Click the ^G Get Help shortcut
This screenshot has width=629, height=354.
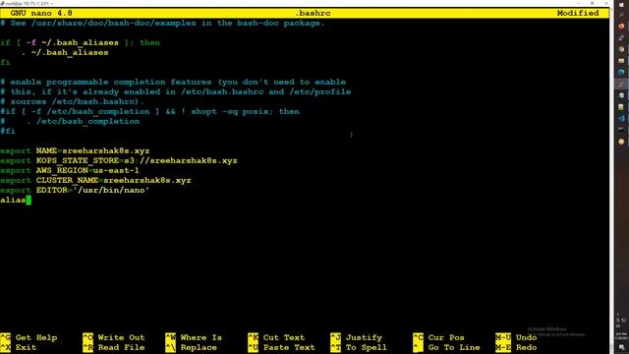click(x=29, y=337)
